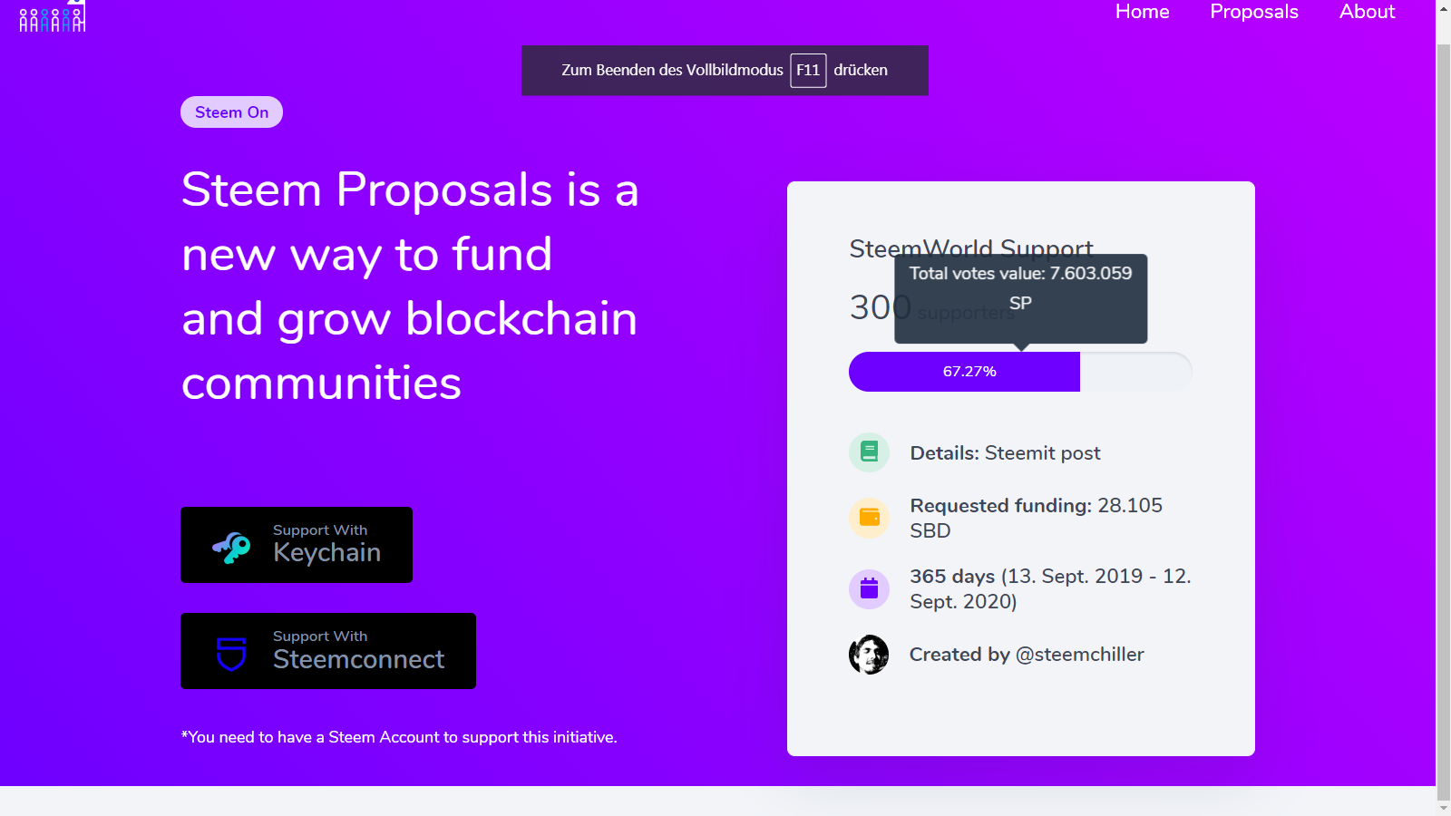The width and height of the screenshot is (1451, 816).
Task: Open the About page link
Action: [x=1367, y=12]
